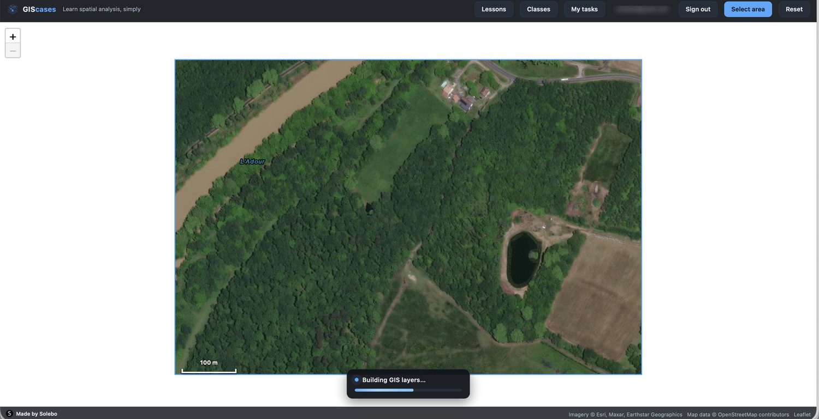
Task: Click the blurred user account field
Action: click(x=642, y=9)
